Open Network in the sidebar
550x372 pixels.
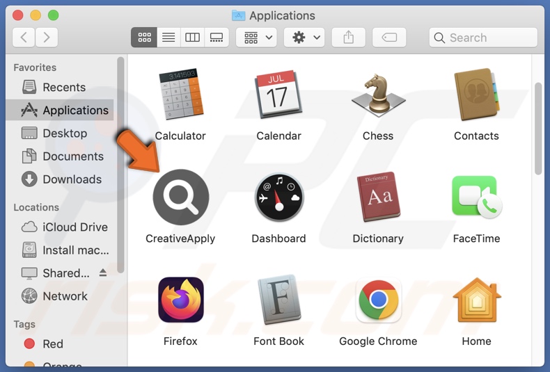(x=60, y=296)
